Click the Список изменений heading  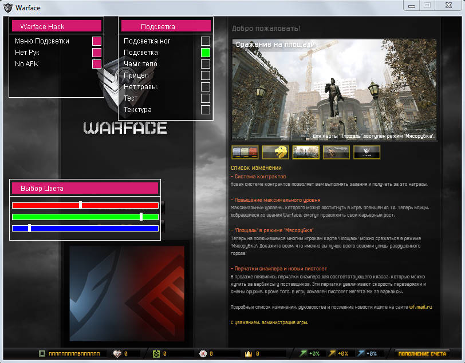(256, 167)
